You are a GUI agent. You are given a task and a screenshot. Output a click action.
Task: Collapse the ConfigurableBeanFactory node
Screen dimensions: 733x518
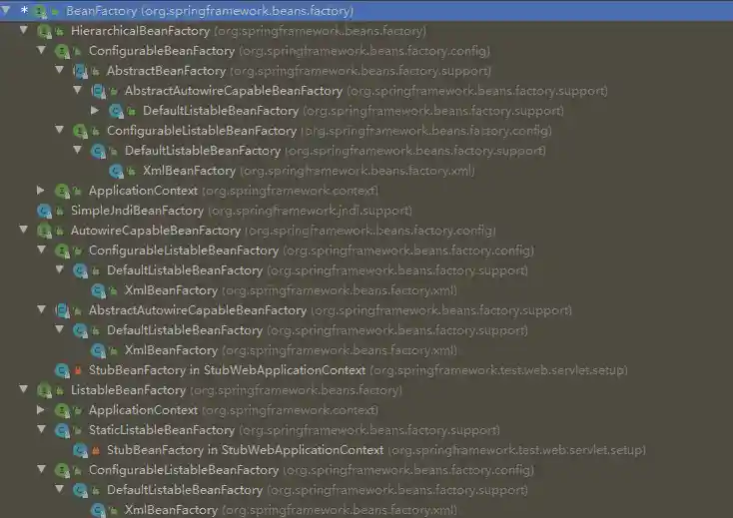42,50
